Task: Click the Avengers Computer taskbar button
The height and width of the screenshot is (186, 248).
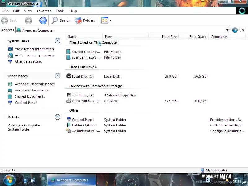Action: click(x=72, y=180)
